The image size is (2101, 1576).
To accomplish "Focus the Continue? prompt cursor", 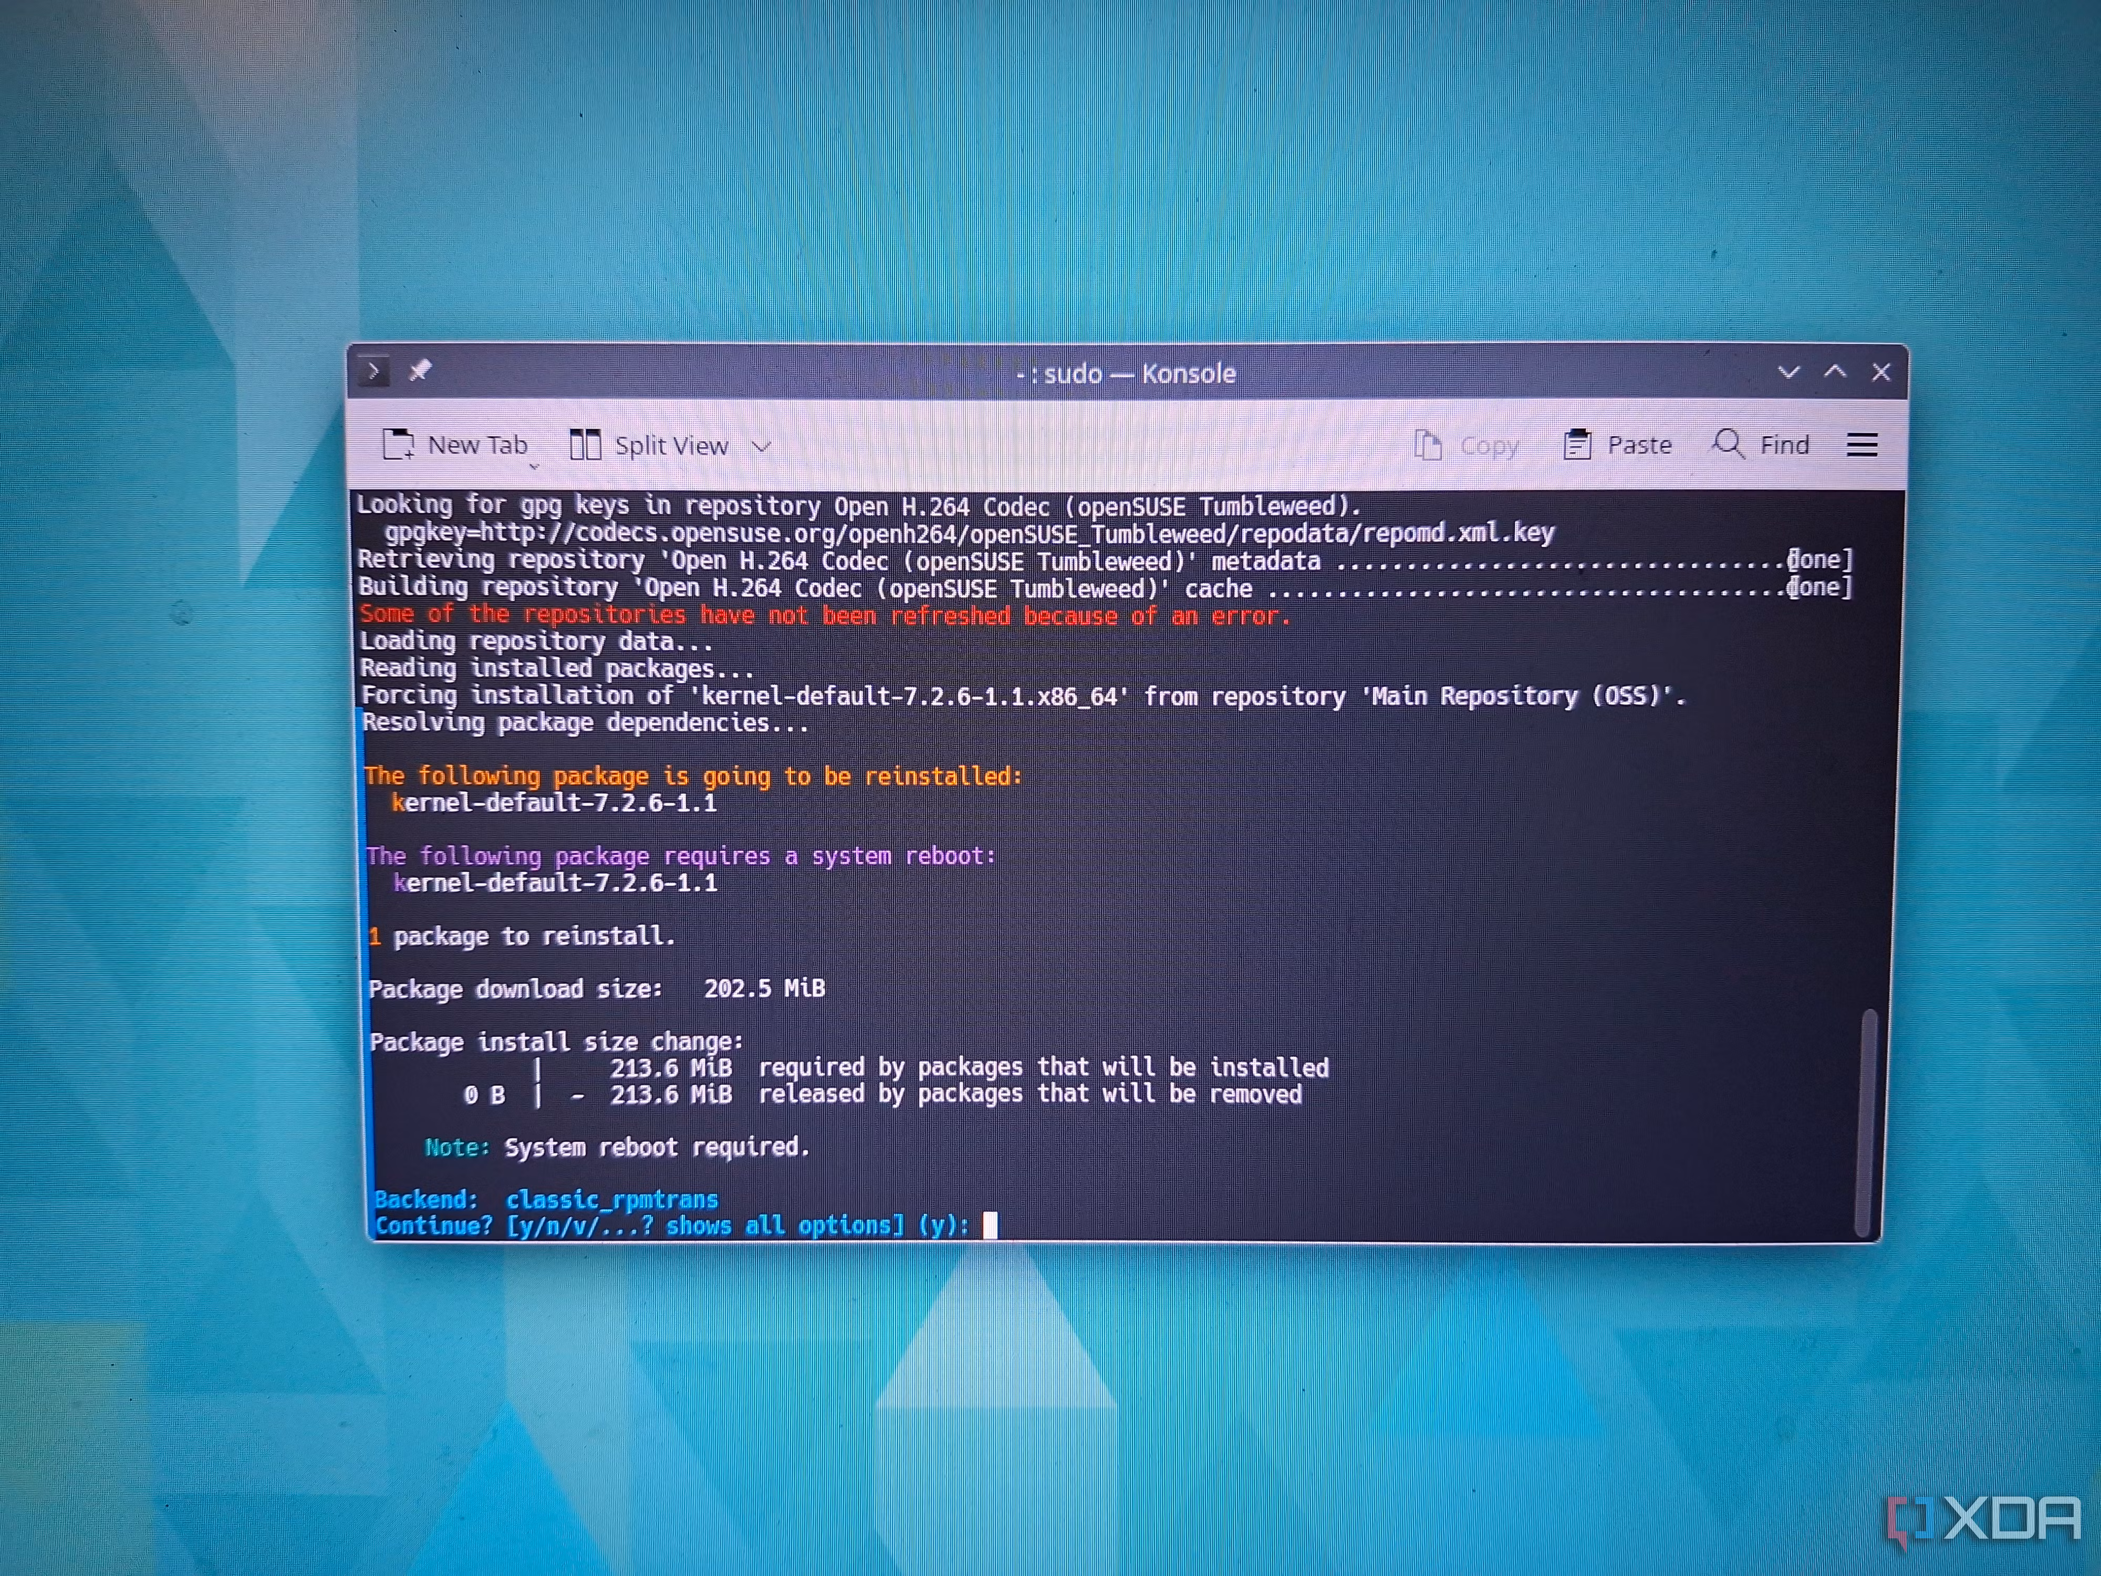I will tap(990, 1225).
